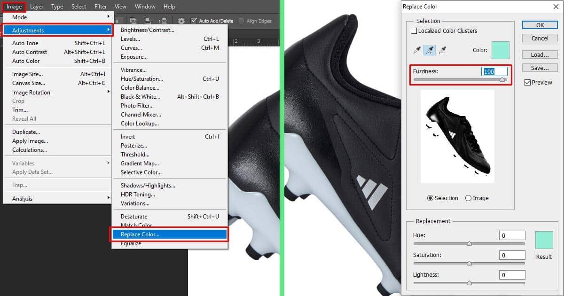Disable Auto Add/Delete
This screenshot has height=296, width=564.
coord(194,21)
